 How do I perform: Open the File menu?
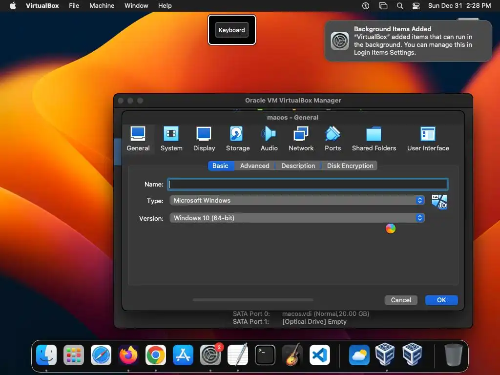[x=74, y=6]
